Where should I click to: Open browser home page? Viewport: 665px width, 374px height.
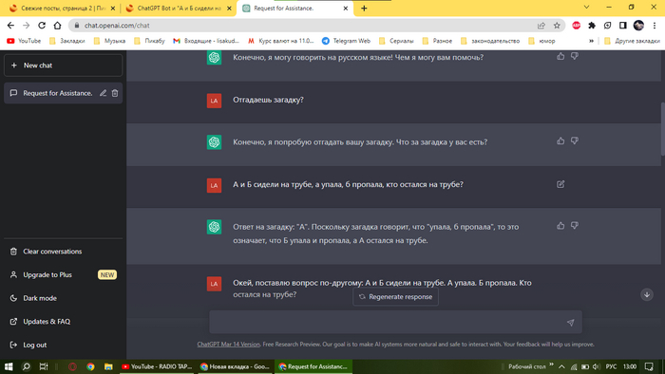[57, 26]
